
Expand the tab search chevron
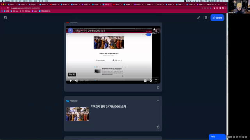tap(226, 5)
